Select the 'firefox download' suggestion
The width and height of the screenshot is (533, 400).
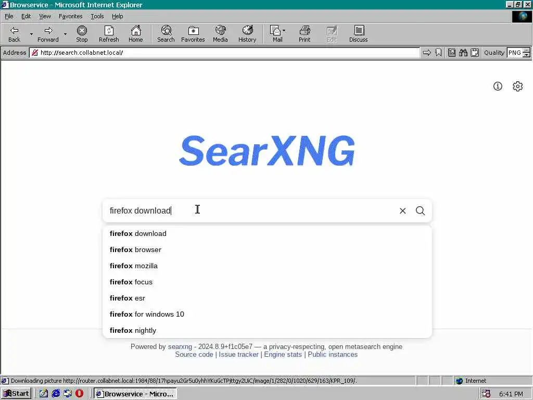coord(267,234)
